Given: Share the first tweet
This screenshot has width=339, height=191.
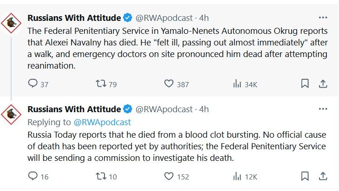Looking at the screenshot, I should 323,84.
